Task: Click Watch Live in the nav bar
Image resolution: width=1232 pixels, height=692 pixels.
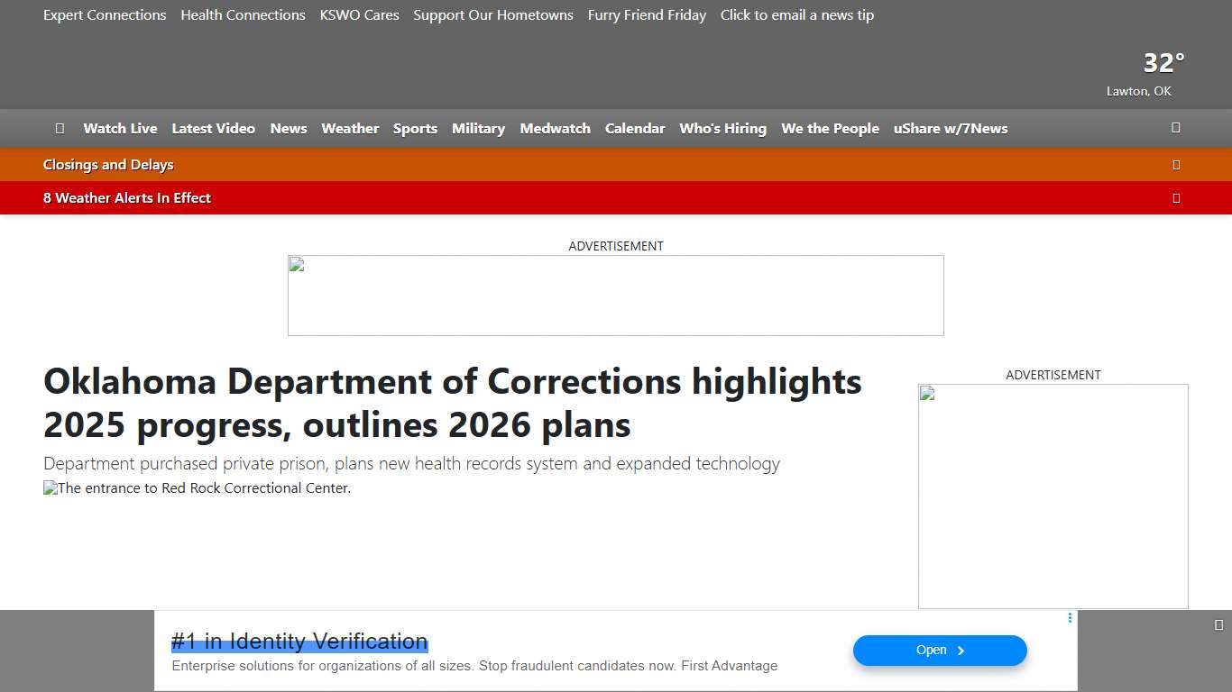Action: click(x=120, y=128)
